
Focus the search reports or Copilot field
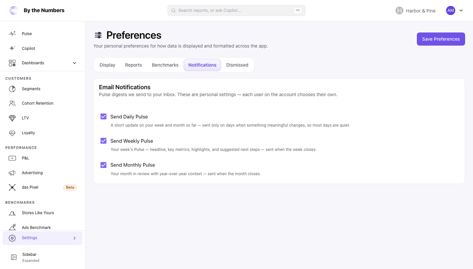(236, 10)
